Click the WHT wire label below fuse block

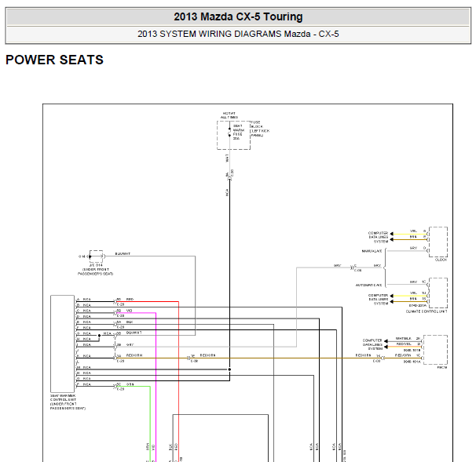click(x=227, y=158)
